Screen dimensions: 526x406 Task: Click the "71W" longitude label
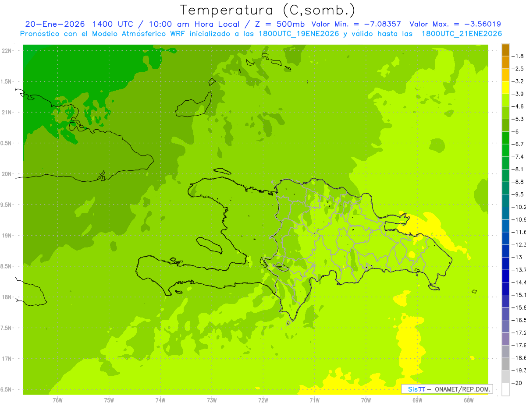point(314,400)
